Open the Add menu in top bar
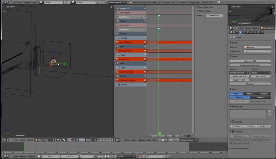Screen dimensions: 276x159 21,2
